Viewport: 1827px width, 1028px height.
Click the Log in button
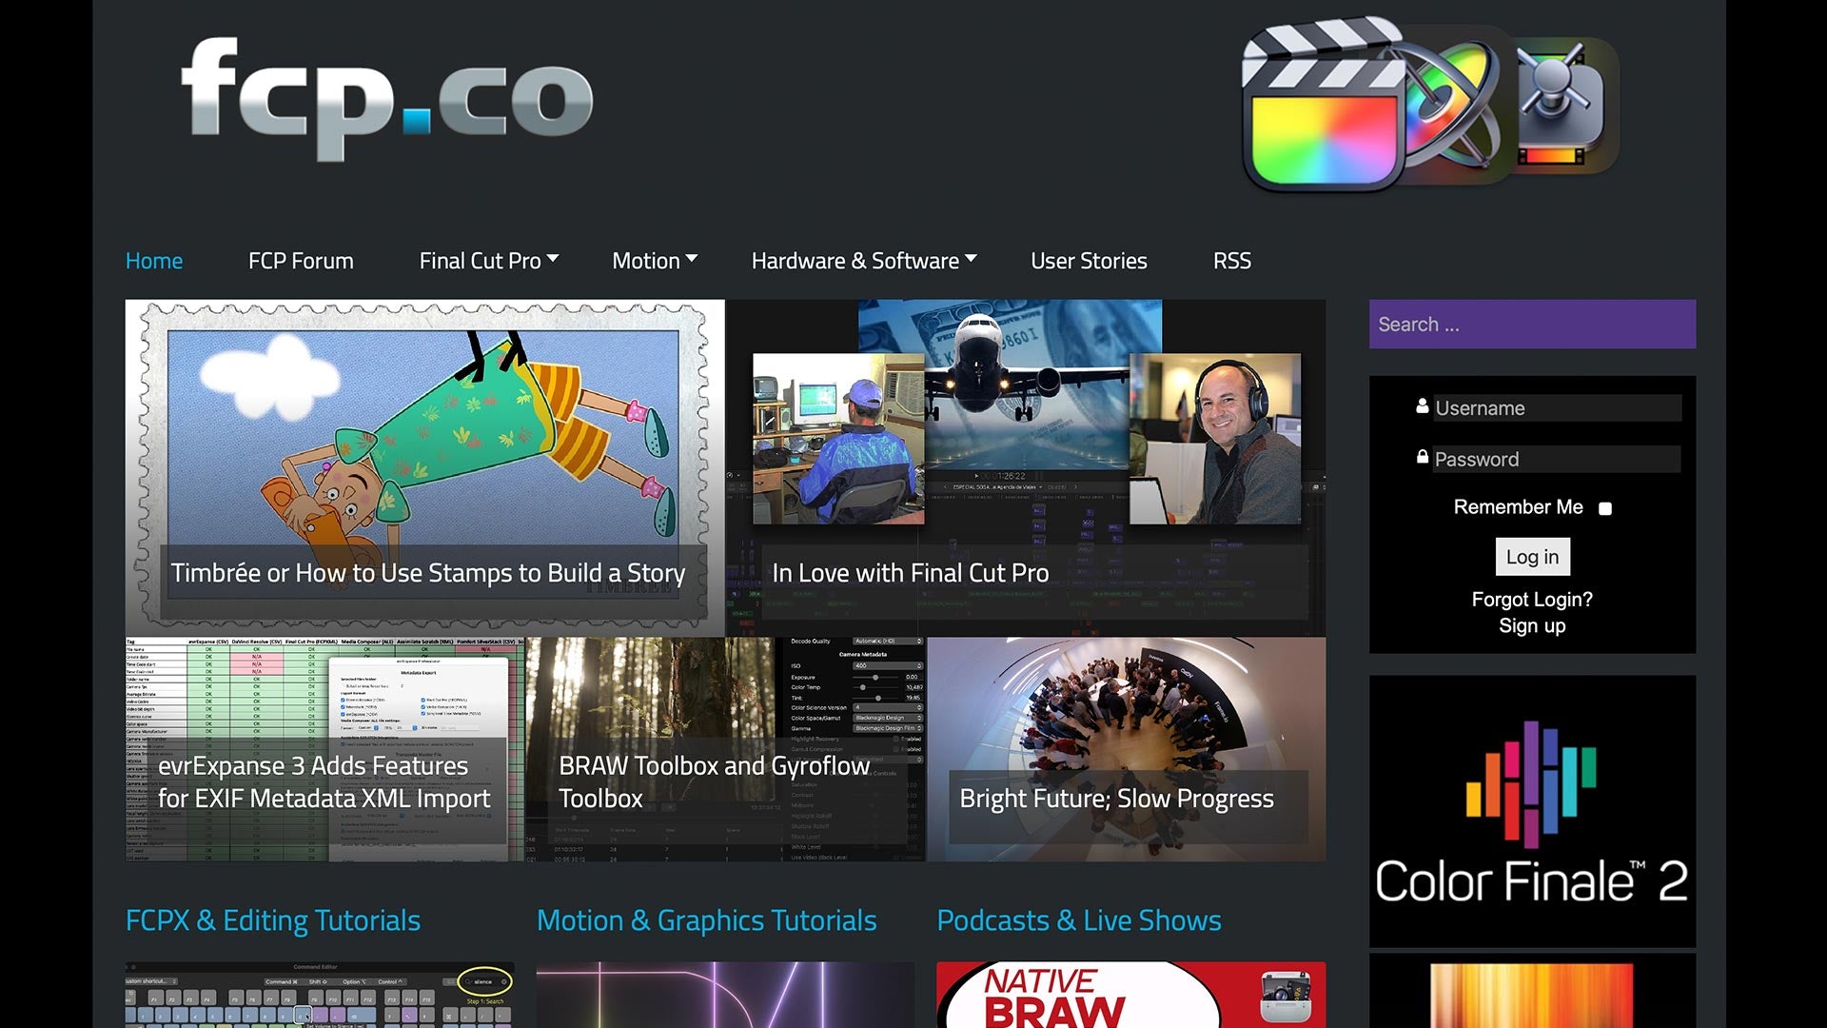pyautogui.click(x=1531, y=556)
